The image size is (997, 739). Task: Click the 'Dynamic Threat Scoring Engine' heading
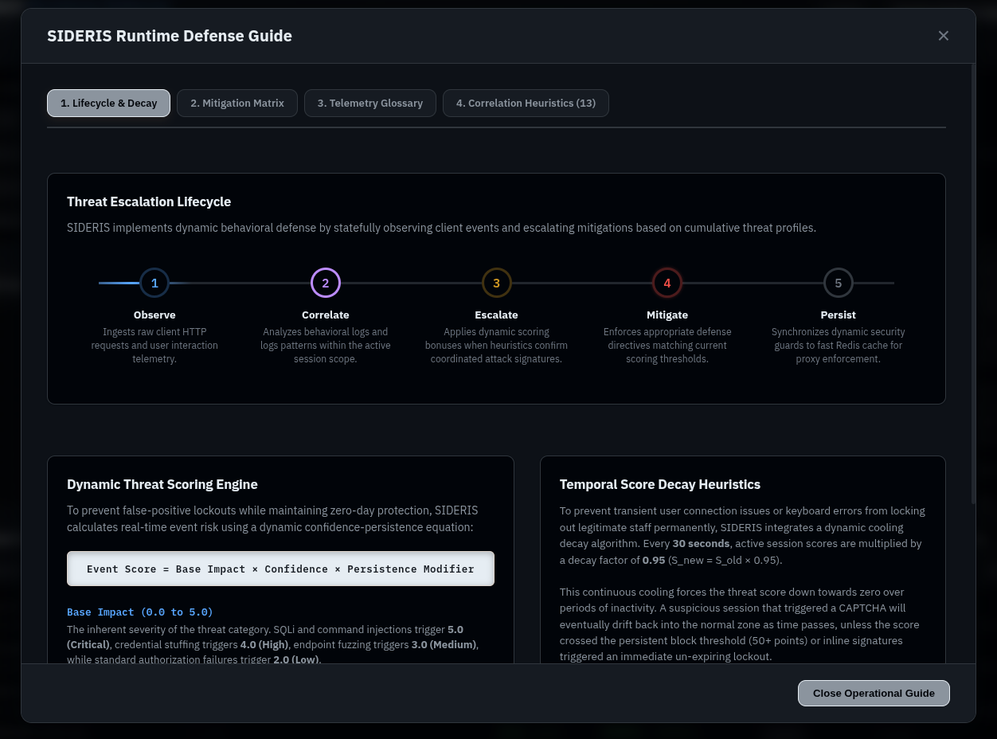pos(162,484)
